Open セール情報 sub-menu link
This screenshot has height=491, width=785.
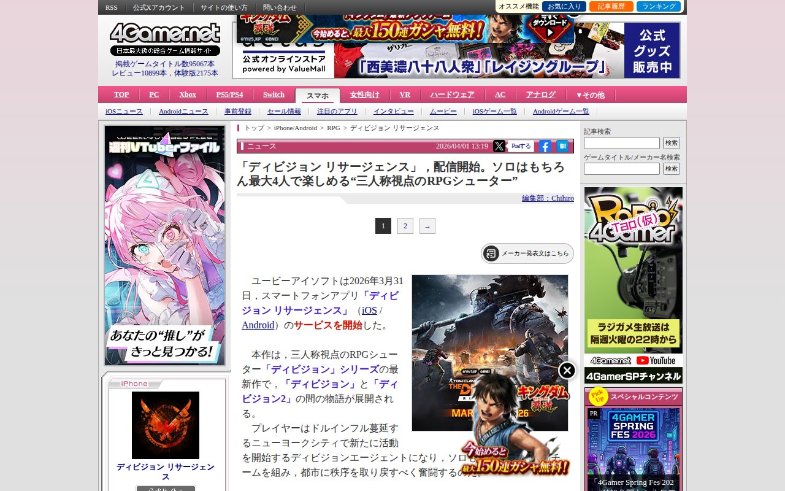click(x=284, y=111)
